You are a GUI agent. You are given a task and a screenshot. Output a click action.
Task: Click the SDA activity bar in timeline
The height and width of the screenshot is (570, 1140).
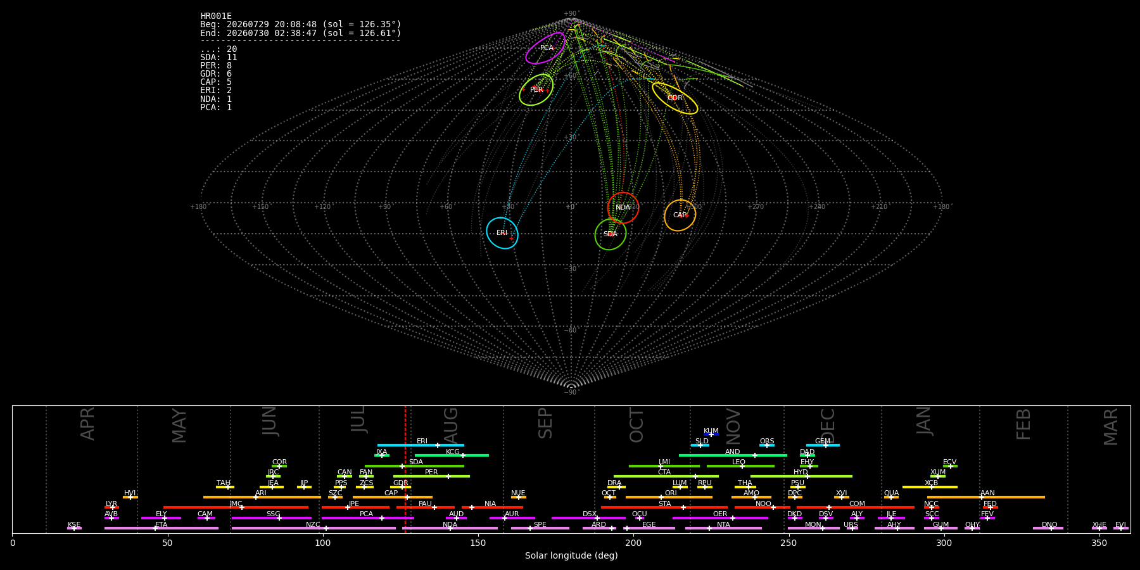coord(414,466)
